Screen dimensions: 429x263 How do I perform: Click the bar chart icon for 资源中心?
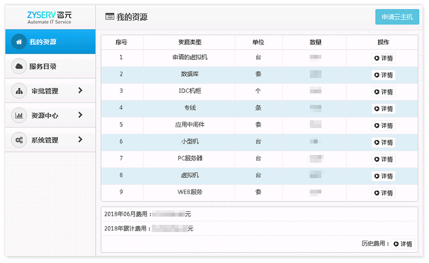[x=19, y=115]
